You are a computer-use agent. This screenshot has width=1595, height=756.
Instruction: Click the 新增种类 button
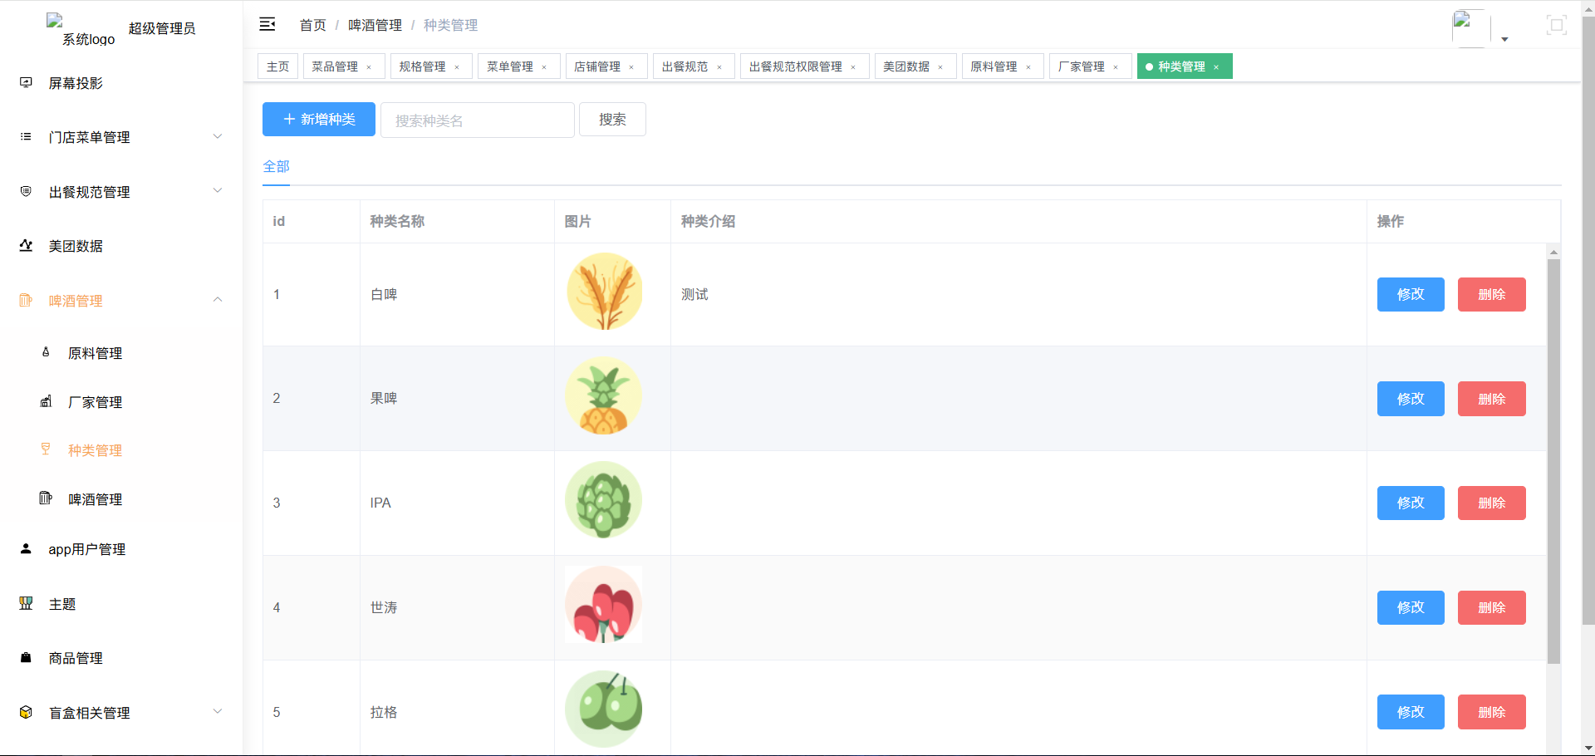319,120
